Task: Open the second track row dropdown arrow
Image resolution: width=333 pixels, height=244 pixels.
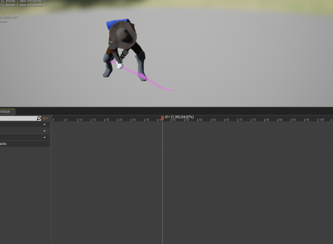Action: point(45,131)
